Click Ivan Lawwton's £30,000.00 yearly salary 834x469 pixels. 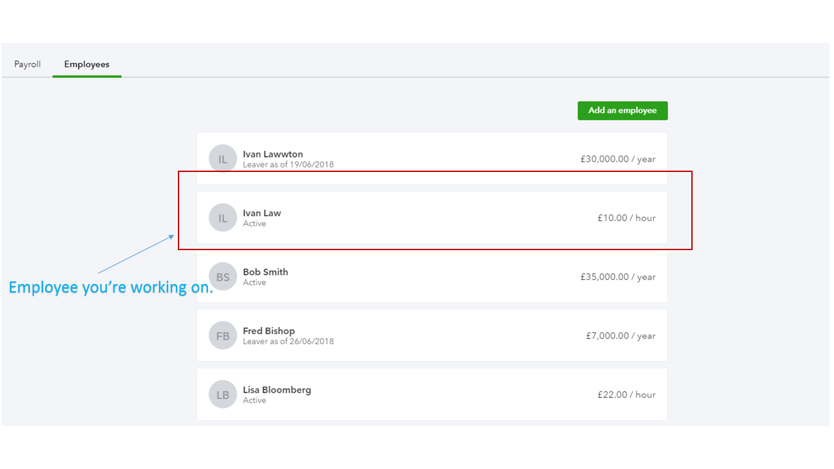pos(618,158)
